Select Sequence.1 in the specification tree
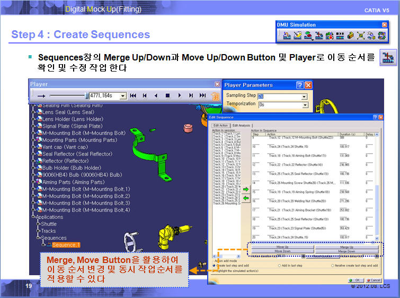 pos(66,244)
